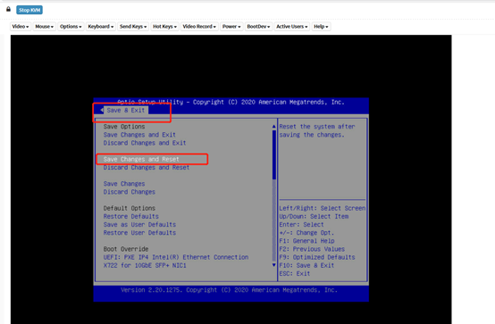Click the BIOS scrollbar up arrow
The height and width of the screenshot is (324, 495).
(273, 127)
